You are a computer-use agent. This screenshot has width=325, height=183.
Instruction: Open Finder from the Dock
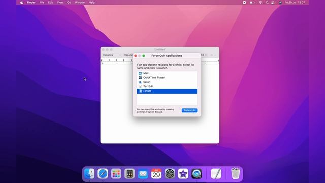[x=89, y=174]
